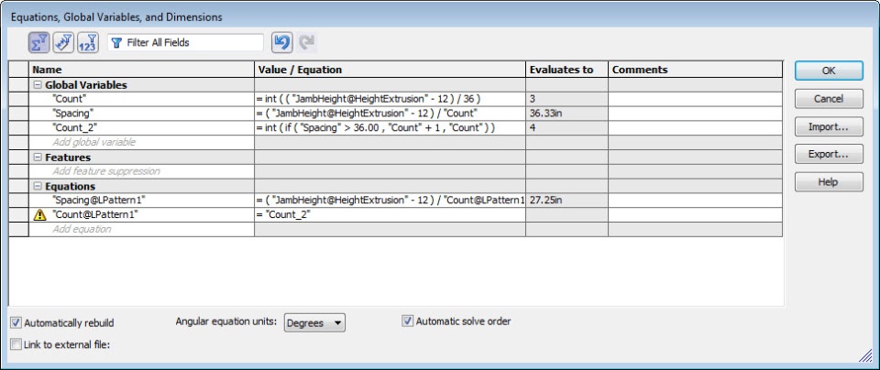Edit the Count_2 if-statement equation
880x370 pixels.
click(x=390, y=128)
